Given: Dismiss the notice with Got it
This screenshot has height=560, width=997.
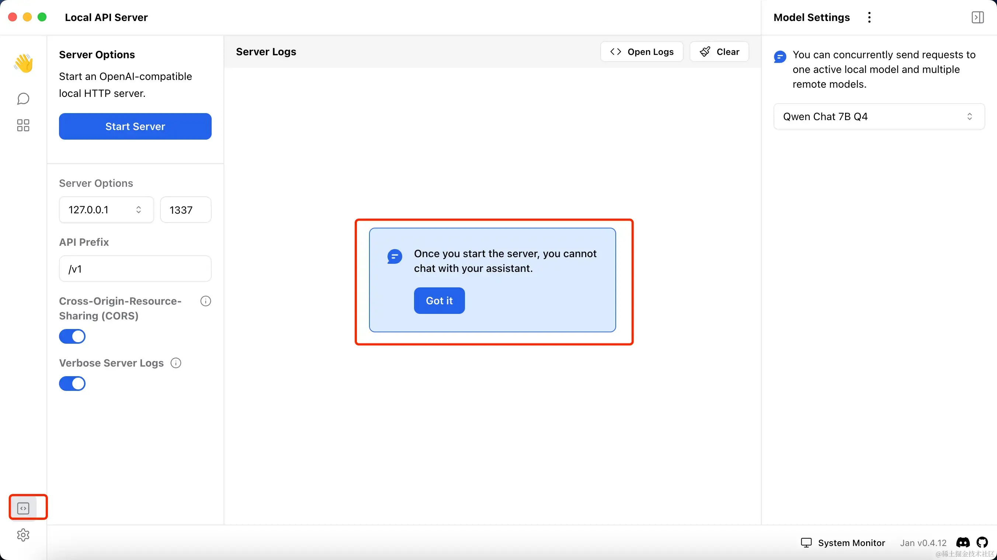Looking at the screenshot, I should 439,301.
